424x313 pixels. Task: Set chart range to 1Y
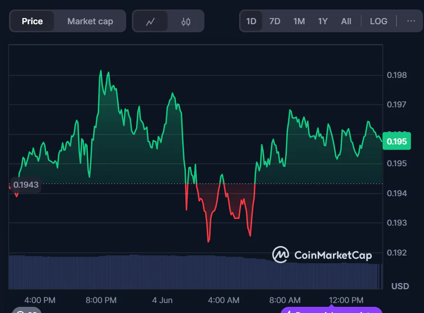coord(323,21)
